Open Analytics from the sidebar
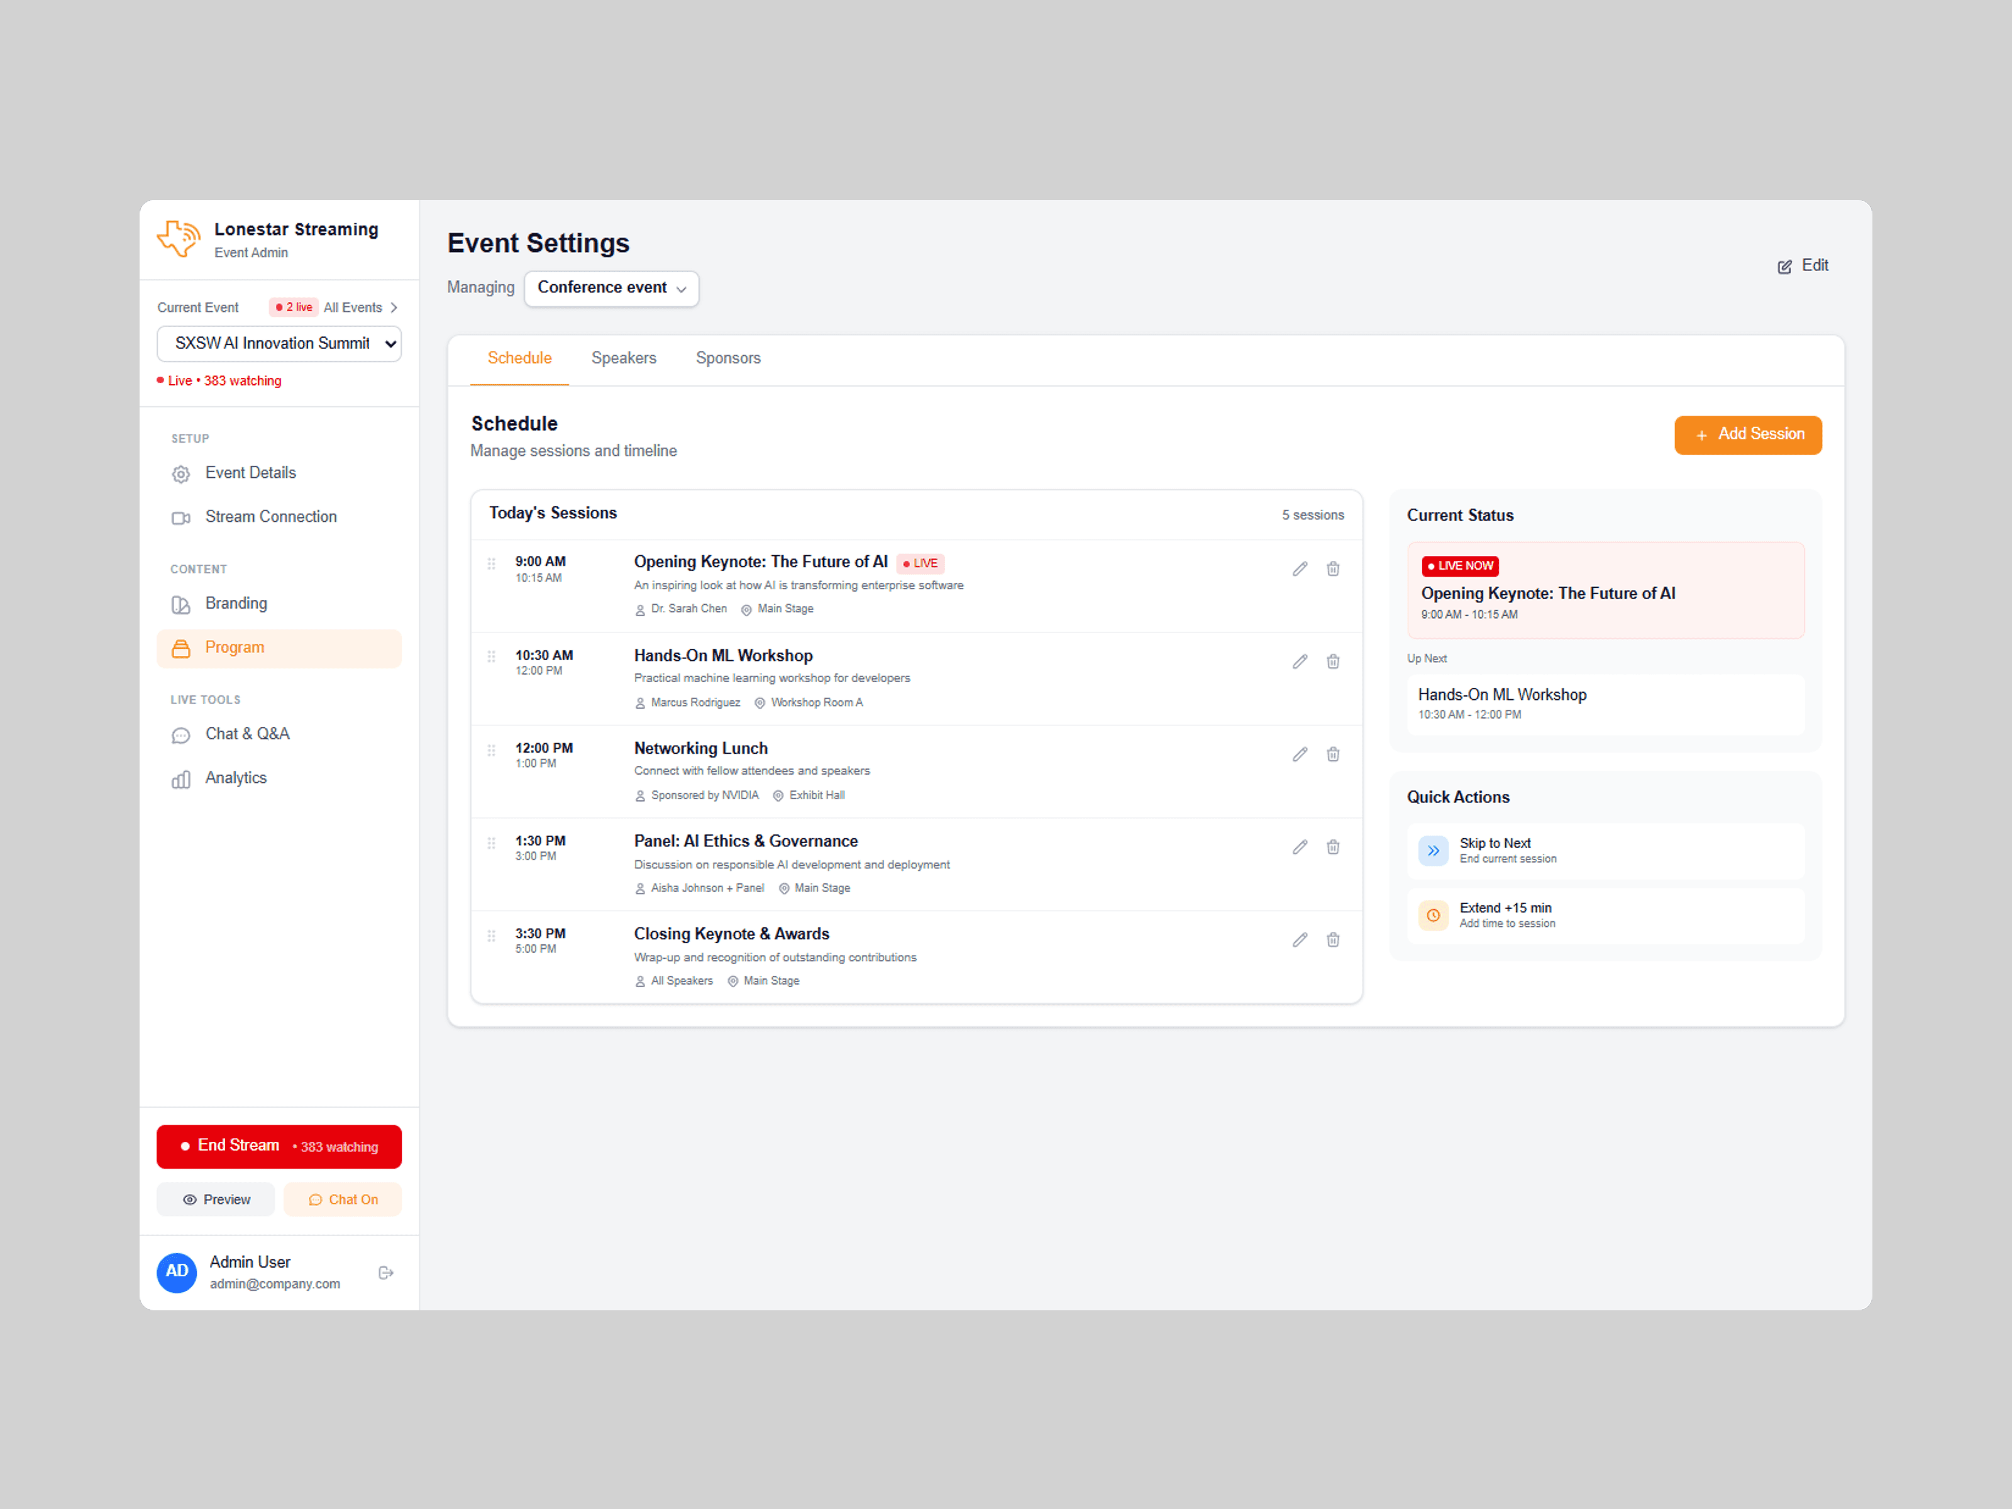 [236, 778]
